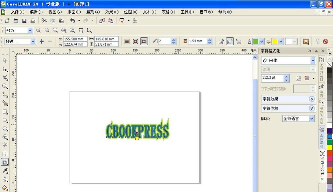Toggle the To Center contour button
Screen dimensions: 333x192
(127, 41)
